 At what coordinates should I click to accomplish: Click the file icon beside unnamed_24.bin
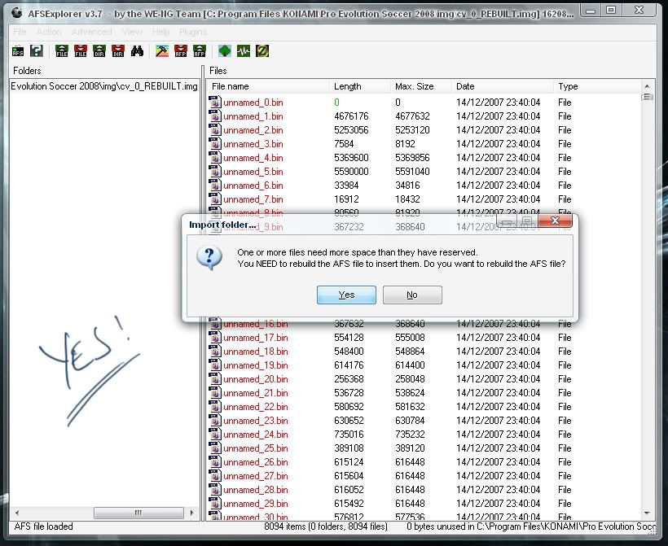tap(215, 434)
